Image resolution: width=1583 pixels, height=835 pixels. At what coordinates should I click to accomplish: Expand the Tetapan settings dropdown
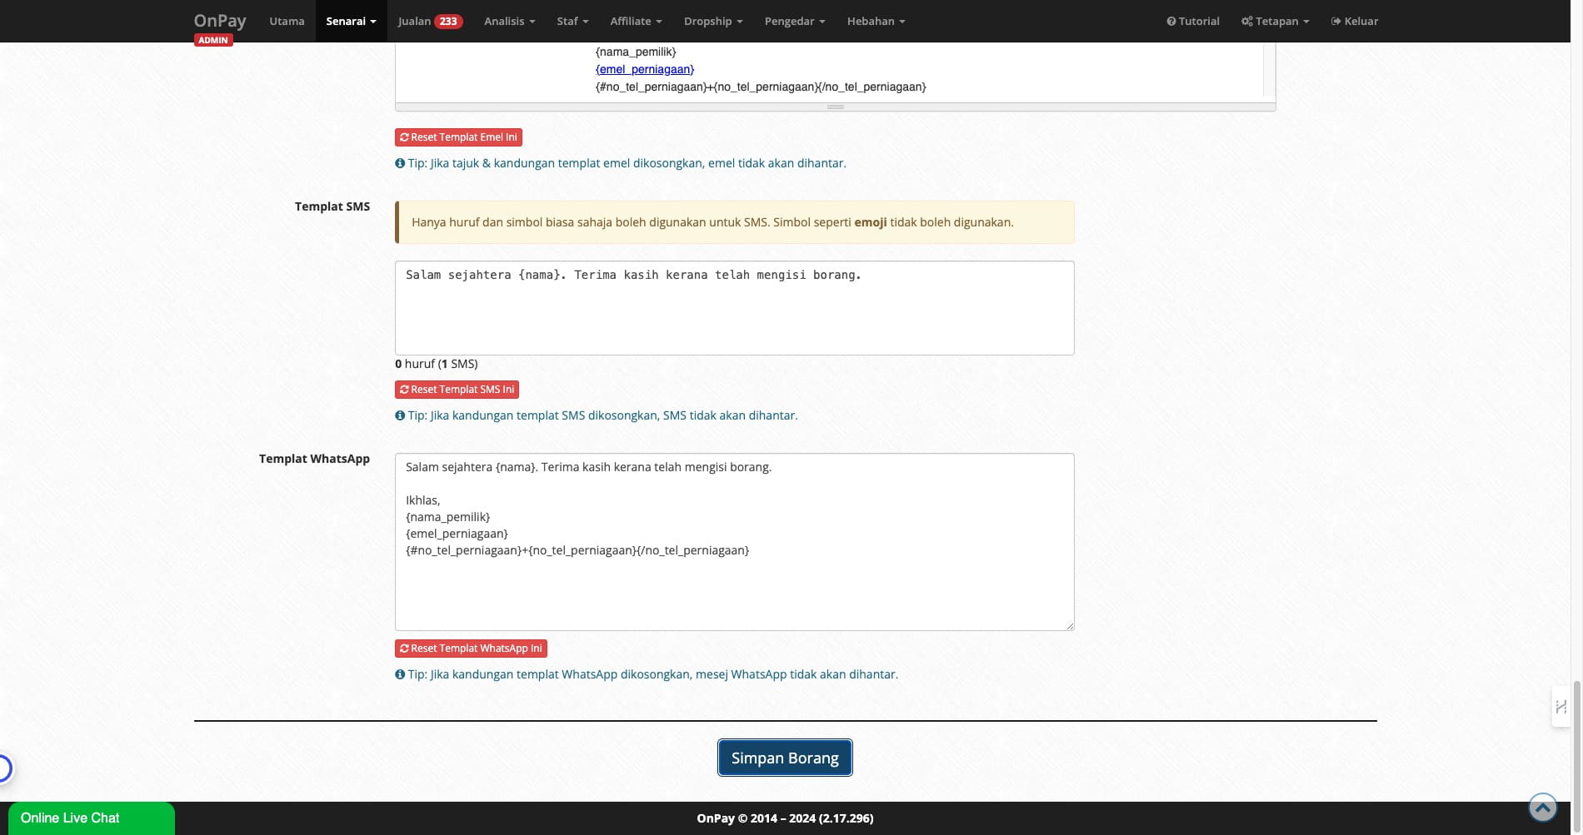[x=1275, y=21]
